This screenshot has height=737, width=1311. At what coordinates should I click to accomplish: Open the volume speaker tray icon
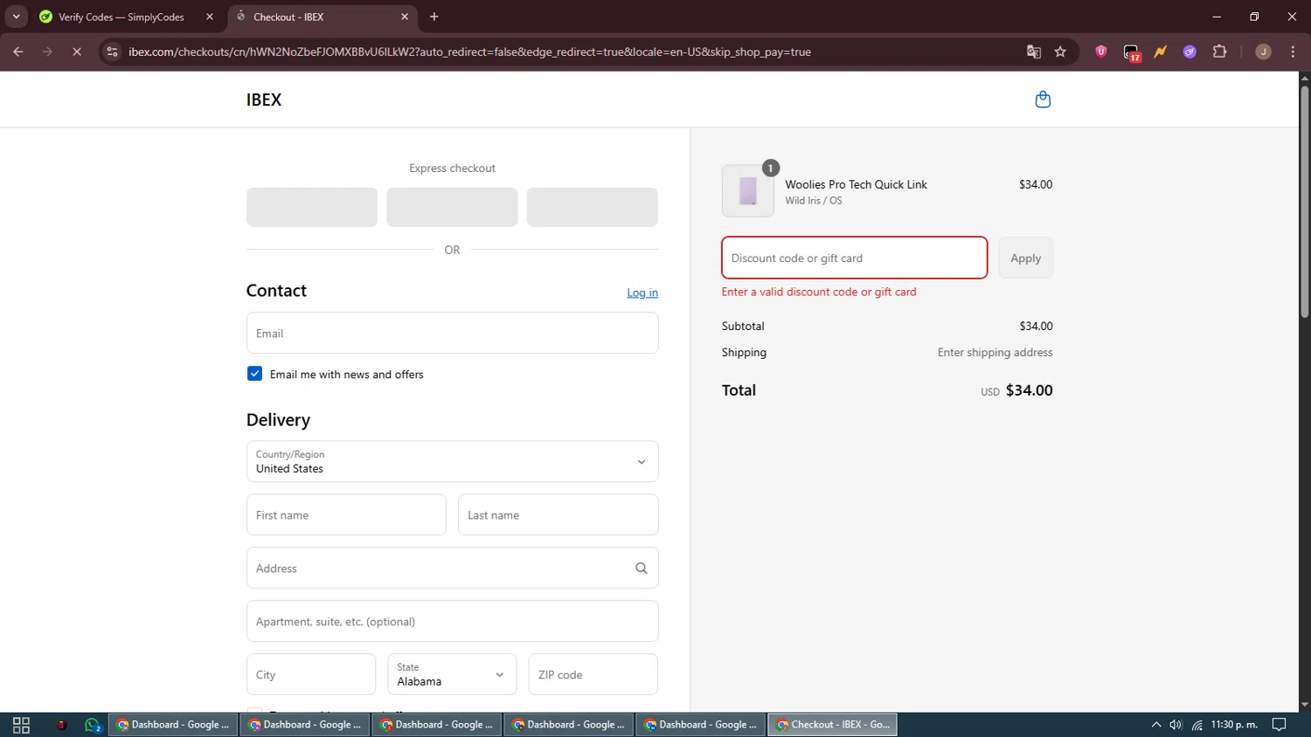[1176, 725]
